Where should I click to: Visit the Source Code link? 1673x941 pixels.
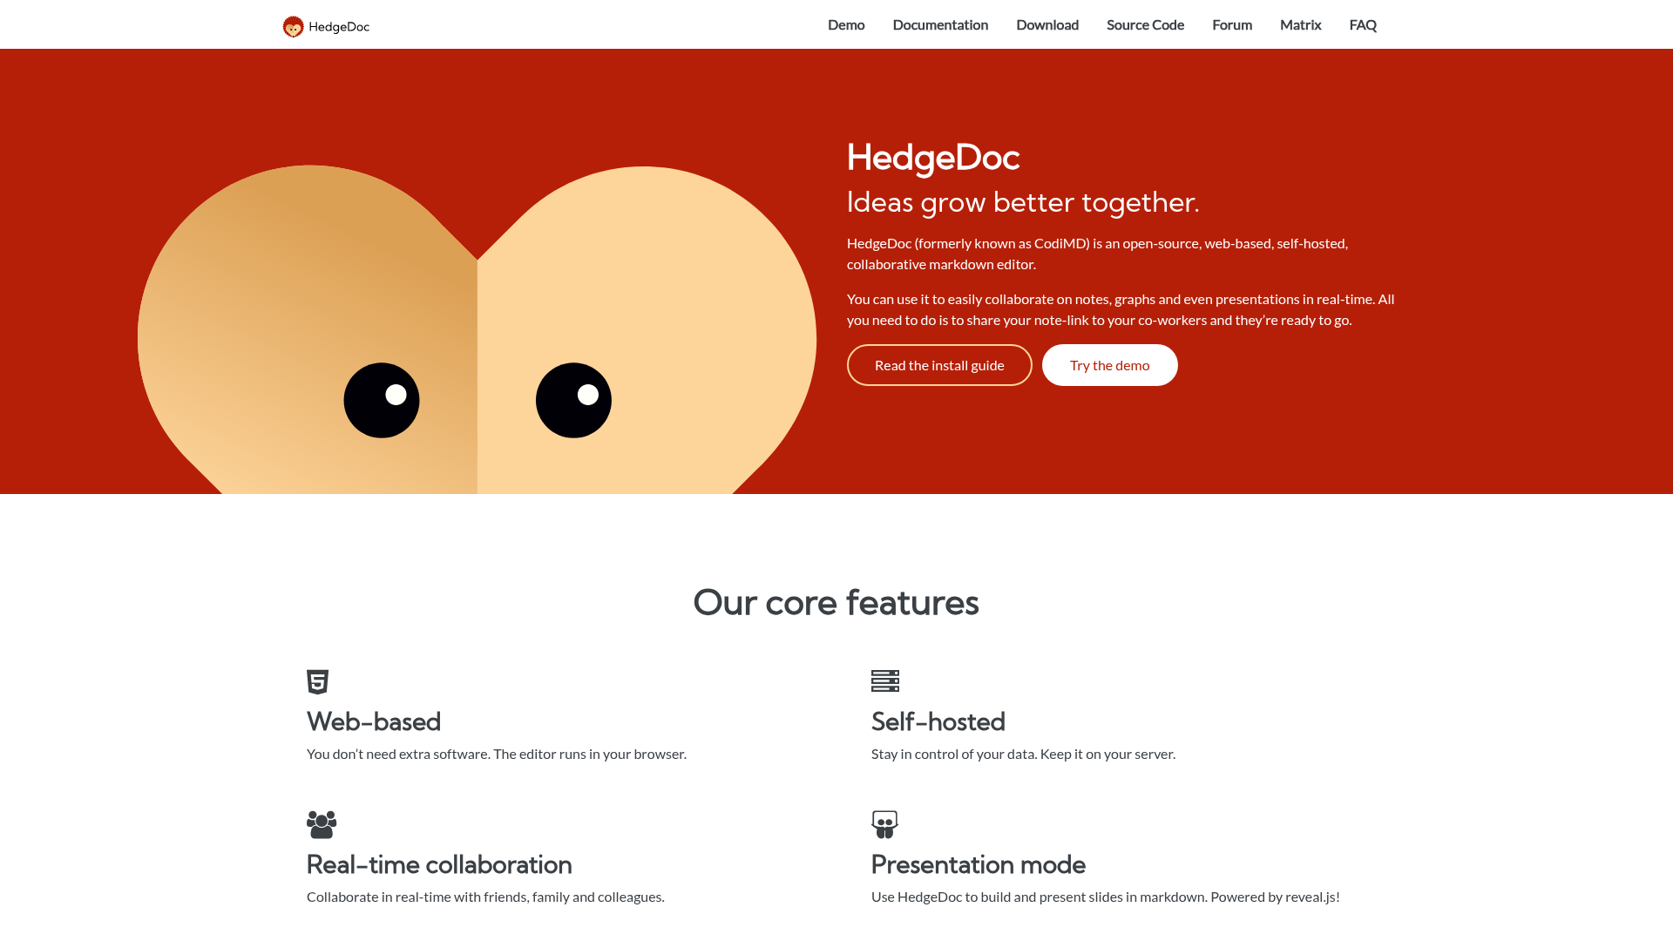click(x=1145, y=24)
